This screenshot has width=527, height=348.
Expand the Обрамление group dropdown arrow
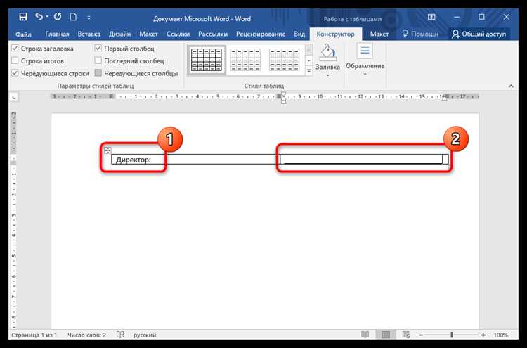365,75
